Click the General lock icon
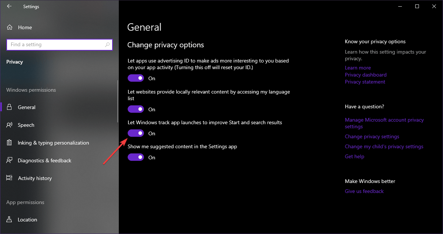The width and height of the screenshot is (443, 234). coord(9,107)
